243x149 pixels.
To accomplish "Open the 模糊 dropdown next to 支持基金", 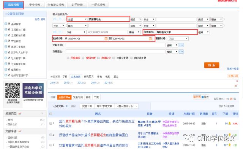I will click(172, 52).
